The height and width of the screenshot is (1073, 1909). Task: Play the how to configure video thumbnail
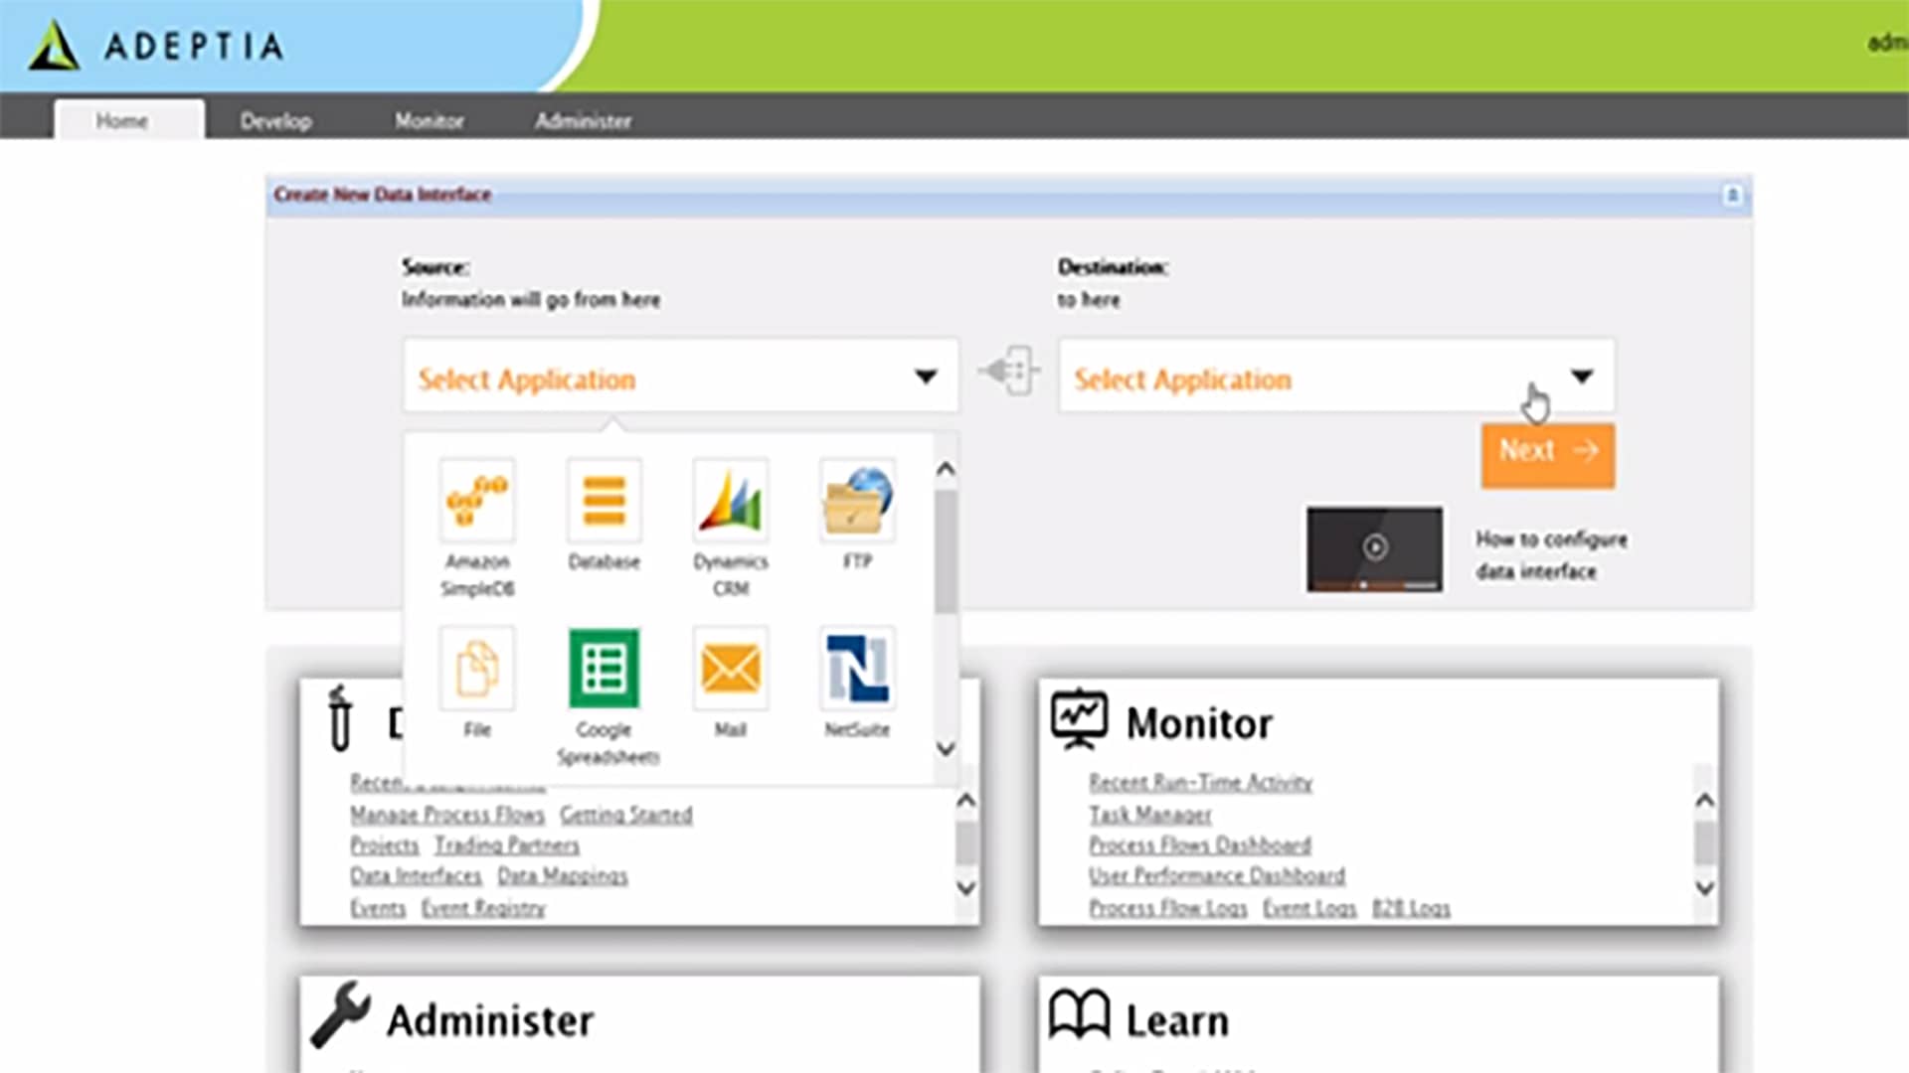(x=1374, y=547)
